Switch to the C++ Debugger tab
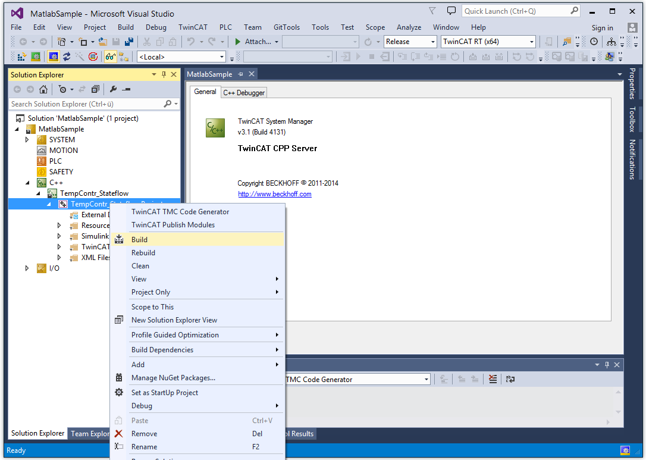The image size is (646, 460). 244,93
